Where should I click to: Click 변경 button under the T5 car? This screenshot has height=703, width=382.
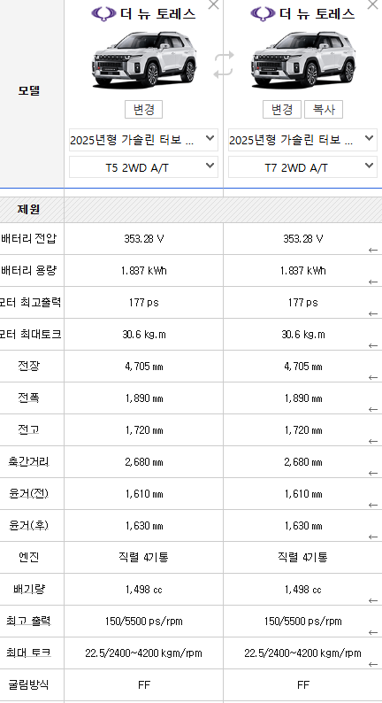click(143, 110)
